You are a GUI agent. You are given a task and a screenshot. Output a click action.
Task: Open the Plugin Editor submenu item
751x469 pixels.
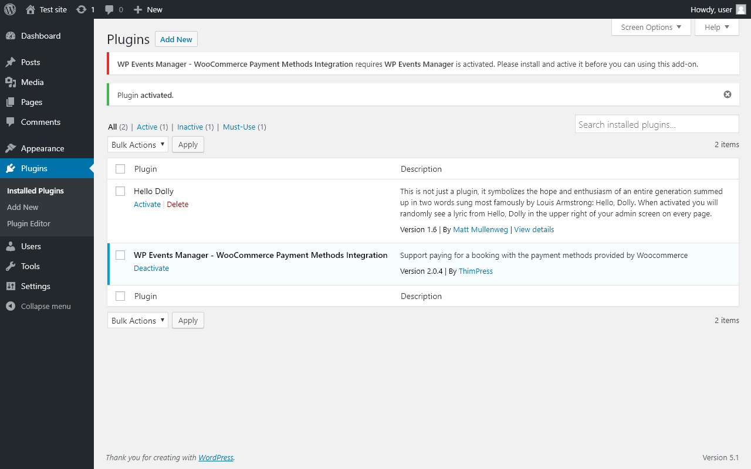(x=29, y=223)
